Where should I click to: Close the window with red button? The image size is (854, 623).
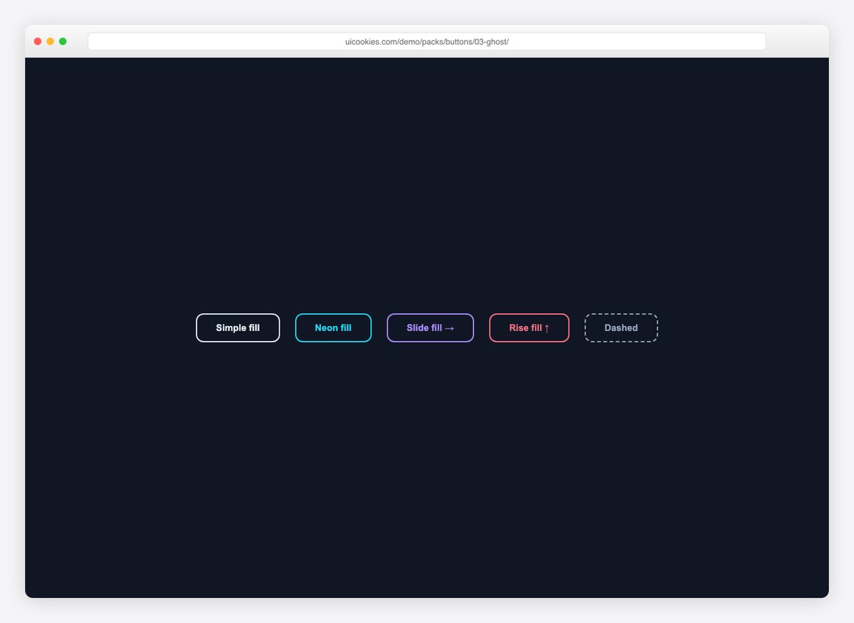tap(38, 41)
